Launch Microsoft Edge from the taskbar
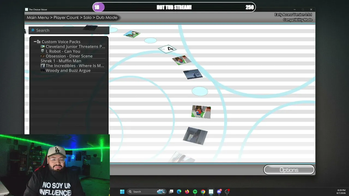The height and width of the screenshot is (196, 349). click(179, 192)
